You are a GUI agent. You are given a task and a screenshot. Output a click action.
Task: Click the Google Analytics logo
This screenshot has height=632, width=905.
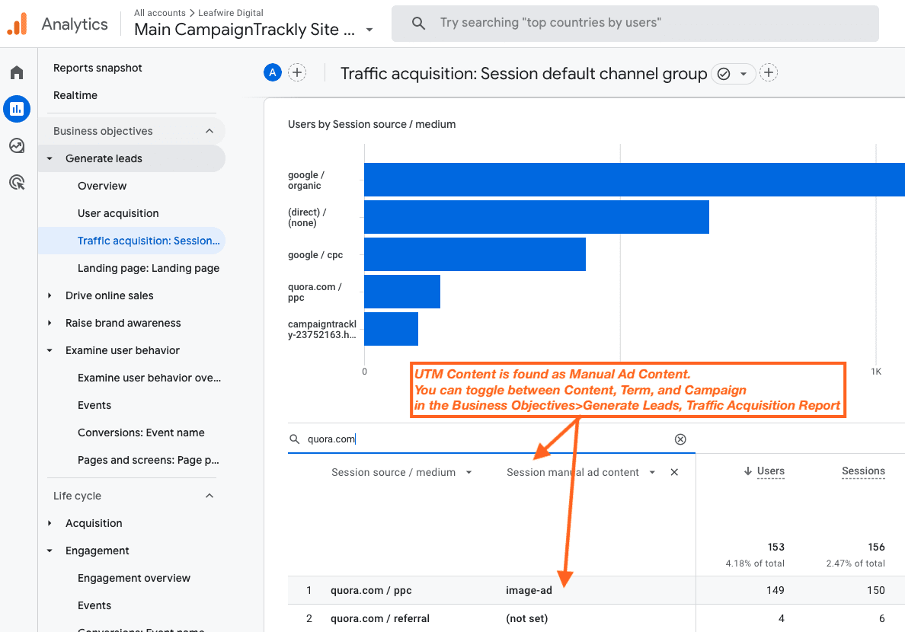(17, 24)
